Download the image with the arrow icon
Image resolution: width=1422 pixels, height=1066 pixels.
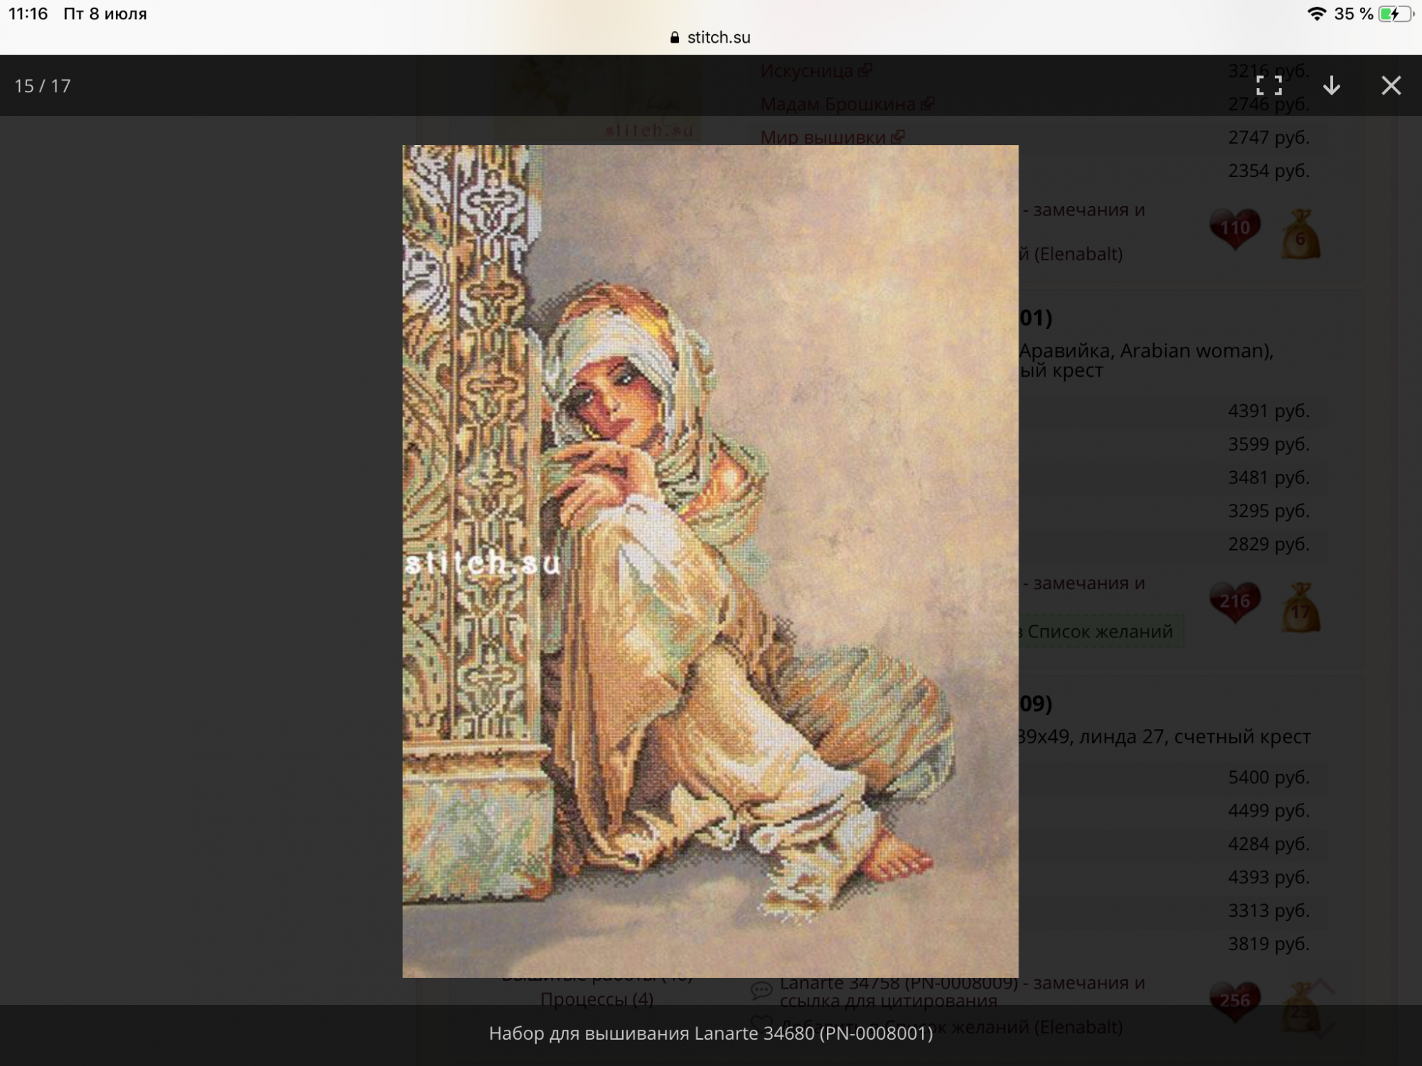coord(1332,85)
